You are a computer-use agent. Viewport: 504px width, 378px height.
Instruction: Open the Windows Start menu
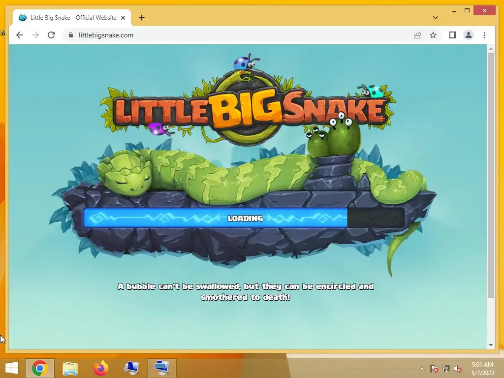pyautogui.click(x=12, y=368)
